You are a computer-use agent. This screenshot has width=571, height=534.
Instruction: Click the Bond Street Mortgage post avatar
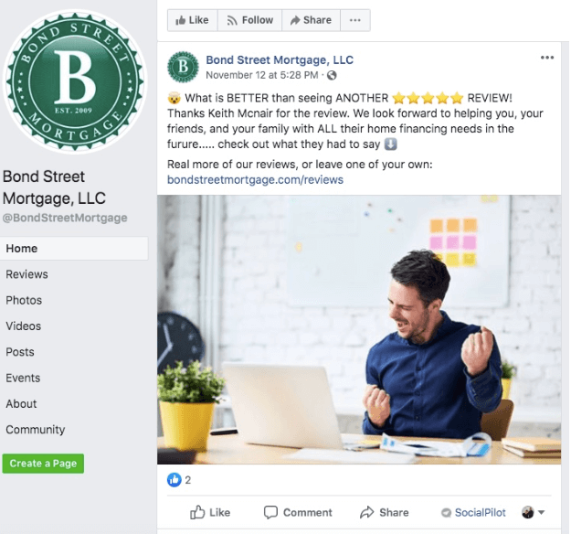[183, 67]
